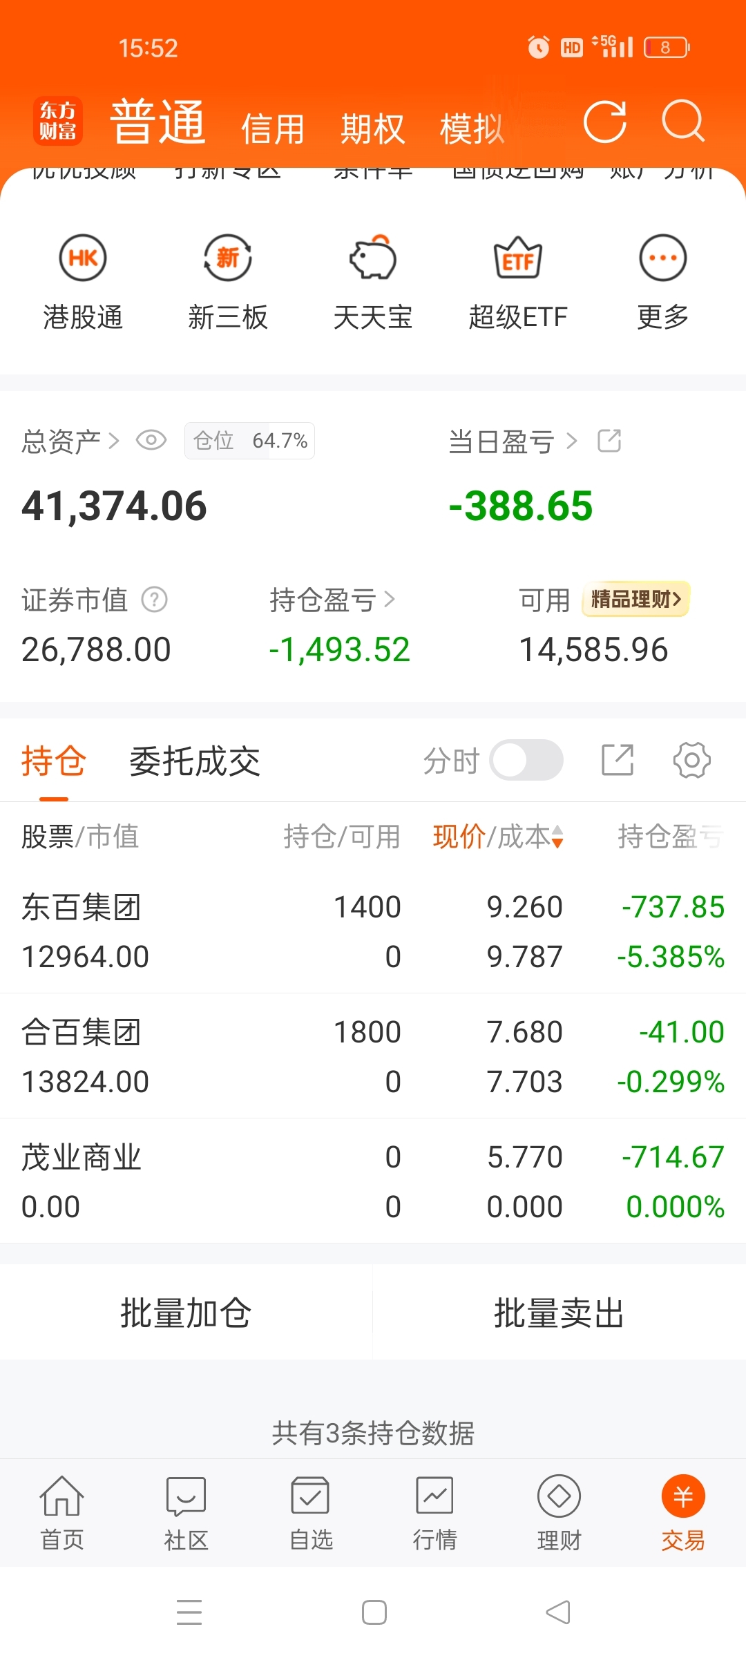The width and height of the screenshot is (746, 1658).
Task: Share 当日盈亏 via the export icon
Action: tap(609, 441)
